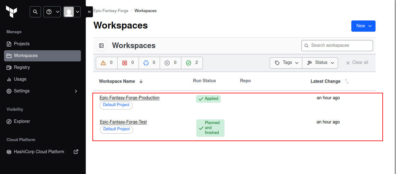
Task: Focus the Search workspaces field
Action: (337, 45)
